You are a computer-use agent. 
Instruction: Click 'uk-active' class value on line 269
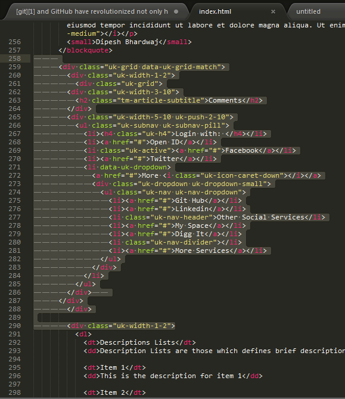click(x=148, y=150)
